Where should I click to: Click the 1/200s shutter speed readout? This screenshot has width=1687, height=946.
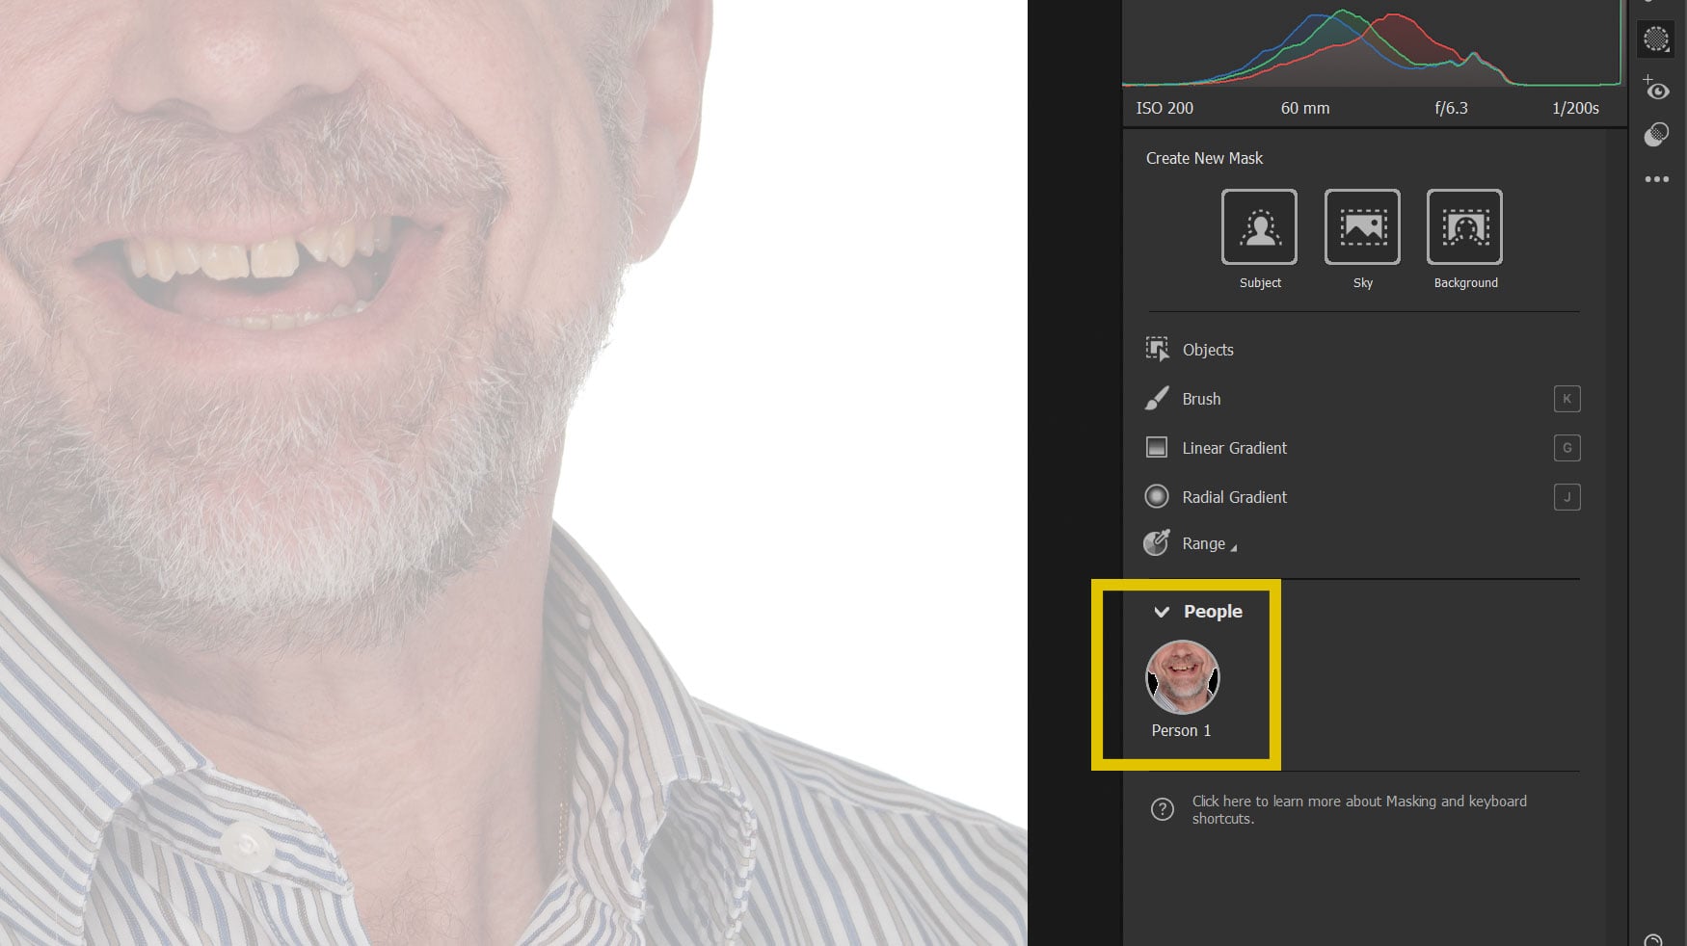point(1575,108)
